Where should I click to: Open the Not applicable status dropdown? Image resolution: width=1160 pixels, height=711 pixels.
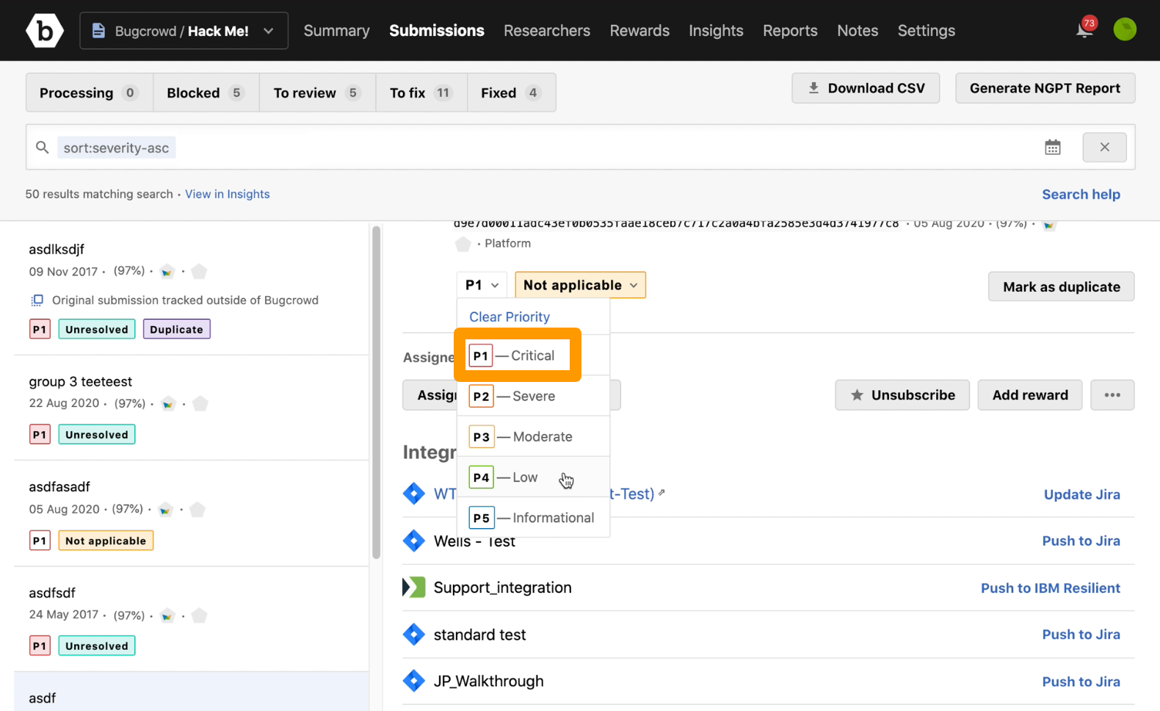tap(580, 285)
